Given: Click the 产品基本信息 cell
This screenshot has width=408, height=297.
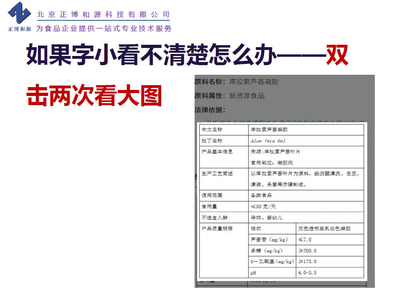Looking at the screenshot, I should (x=224, y=157).
